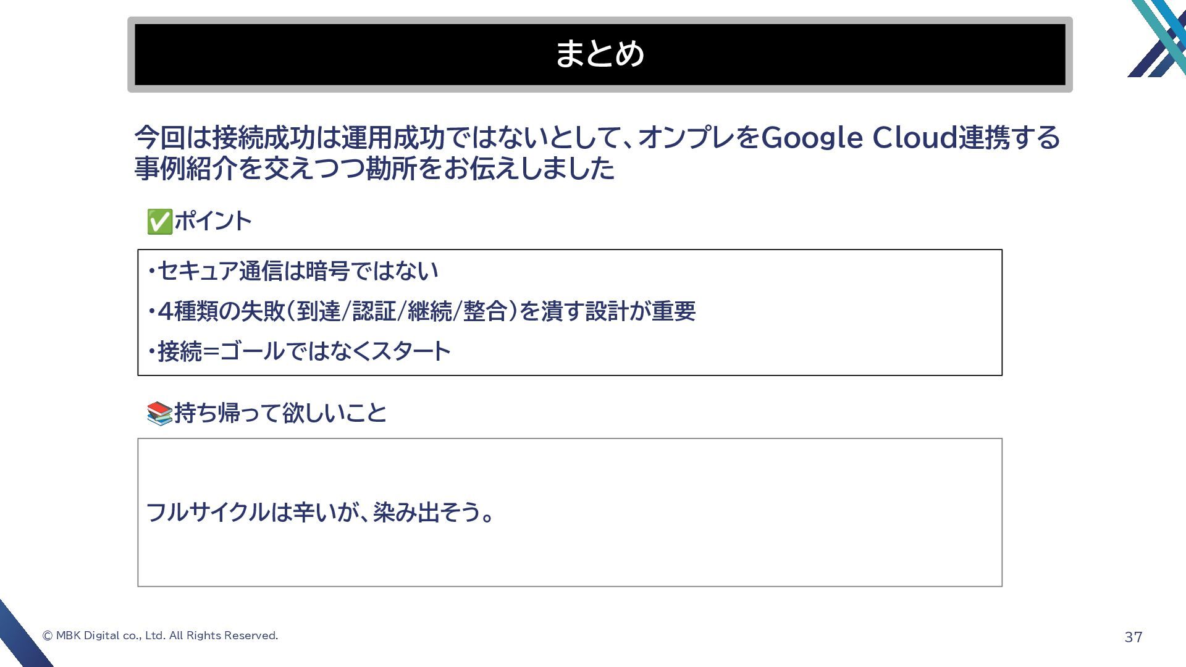Click the text フルサイクルは辛いが、染み出そう。
This screenshot has height=667, width=1186.
pyautogui.click(x=320, y=512)
